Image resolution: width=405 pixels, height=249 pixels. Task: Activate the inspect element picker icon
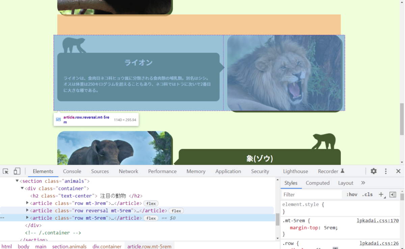point(5,171)
